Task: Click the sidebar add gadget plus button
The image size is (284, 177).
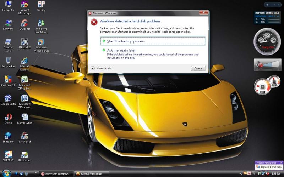Action: (x=267, y=5)
